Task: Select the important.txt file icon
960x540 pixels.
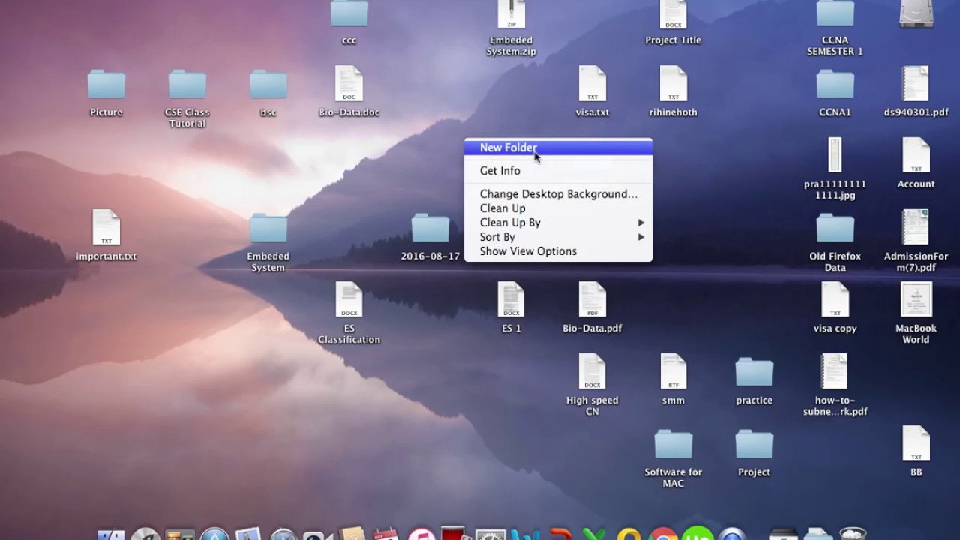Action: [x=106, y=227]
